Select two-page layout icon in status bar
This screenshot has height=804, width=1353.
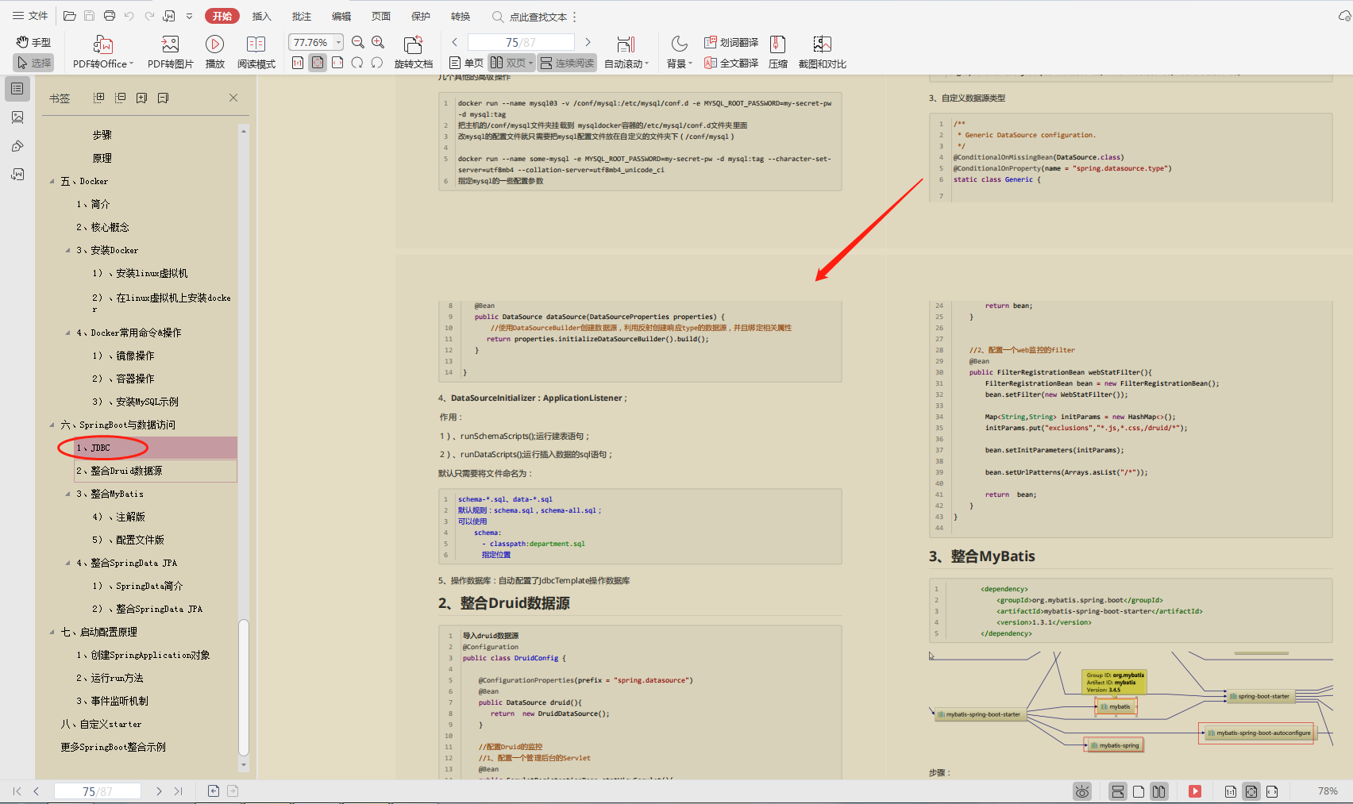pos(1158,791)
